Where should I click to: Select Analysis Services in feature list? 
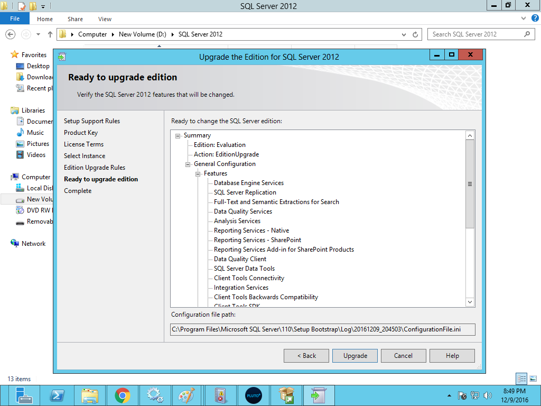237,221
